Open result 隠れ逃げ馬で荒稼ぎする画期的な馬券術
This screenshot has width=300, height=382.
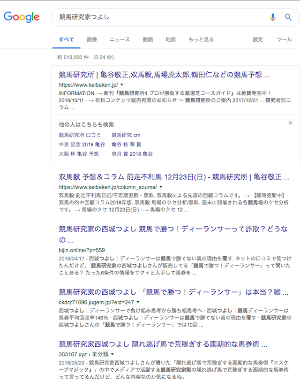(163, 344)
